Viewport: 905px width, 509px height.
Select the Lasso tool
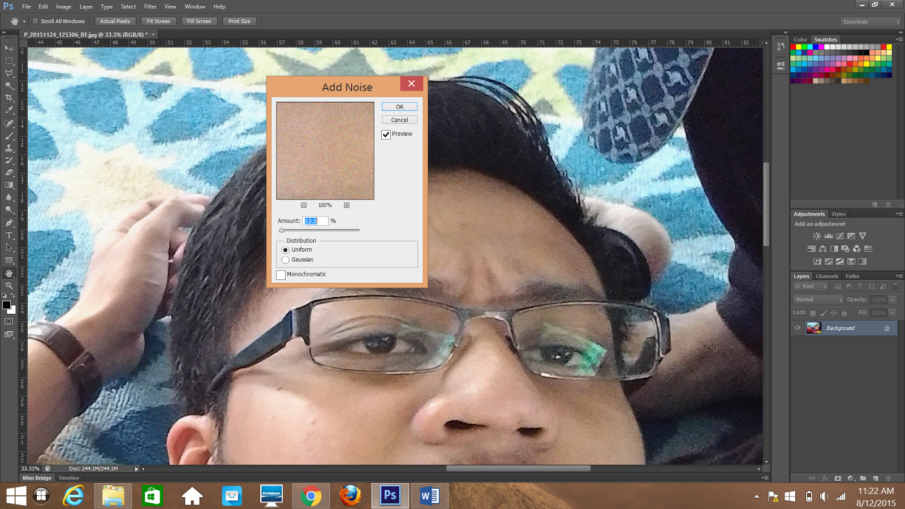tap(9, 74)
